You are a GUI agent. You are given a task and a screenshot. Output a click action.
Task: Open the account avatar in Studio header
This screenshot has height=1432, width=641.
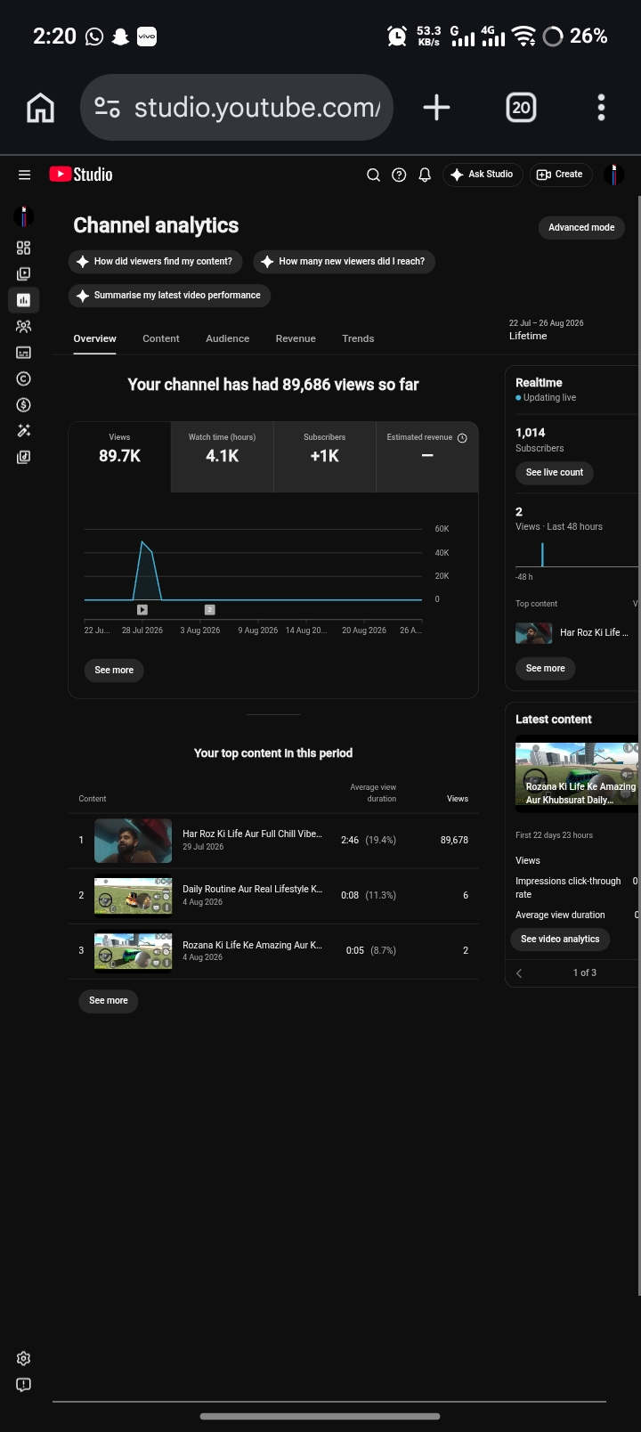point(613,175)
